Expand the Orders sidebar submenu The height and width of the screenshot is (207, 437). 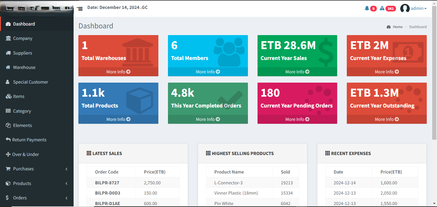point(67,198)
